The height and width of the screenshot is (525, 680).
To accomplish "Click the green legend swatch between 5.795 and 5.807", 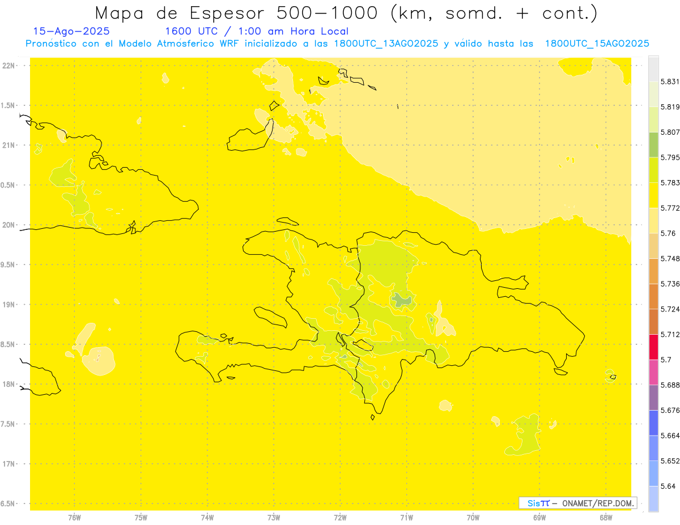I will pos(653,144).
